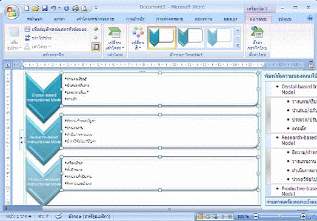The height and width of the screenshot is (221, 317).
Task: Open the round Office button menu
Action: tap(12, 12)
